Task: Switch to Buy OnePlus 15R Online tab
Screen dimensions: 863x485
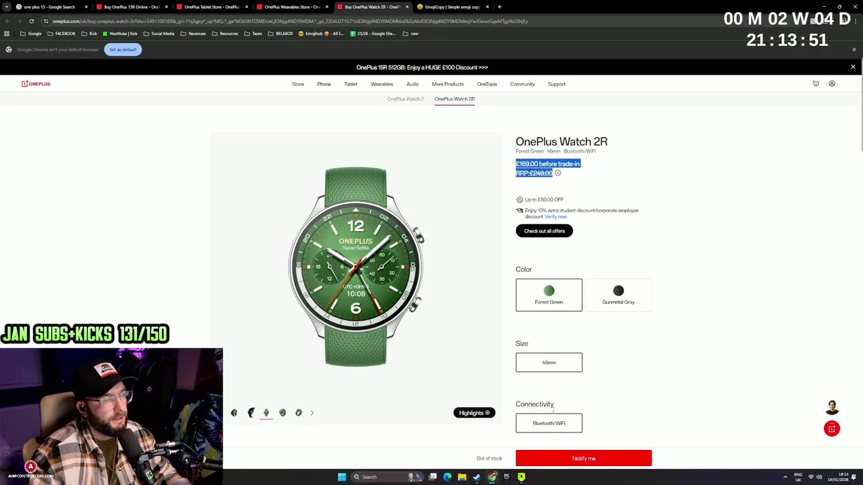Action: tap(131, 7)
